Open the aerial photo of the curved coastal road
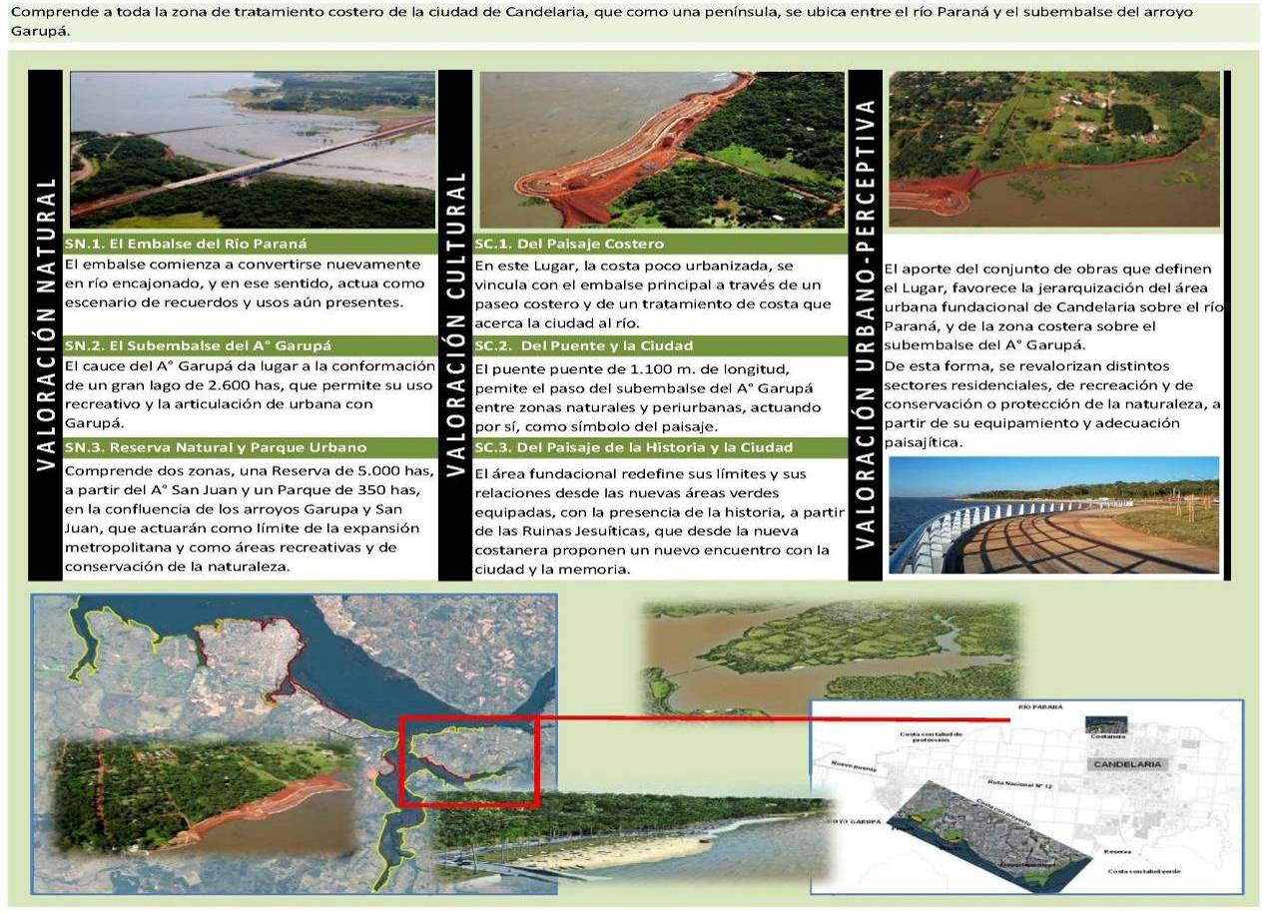This screenshot has width=1266, height=914. (x=661, y=150)
